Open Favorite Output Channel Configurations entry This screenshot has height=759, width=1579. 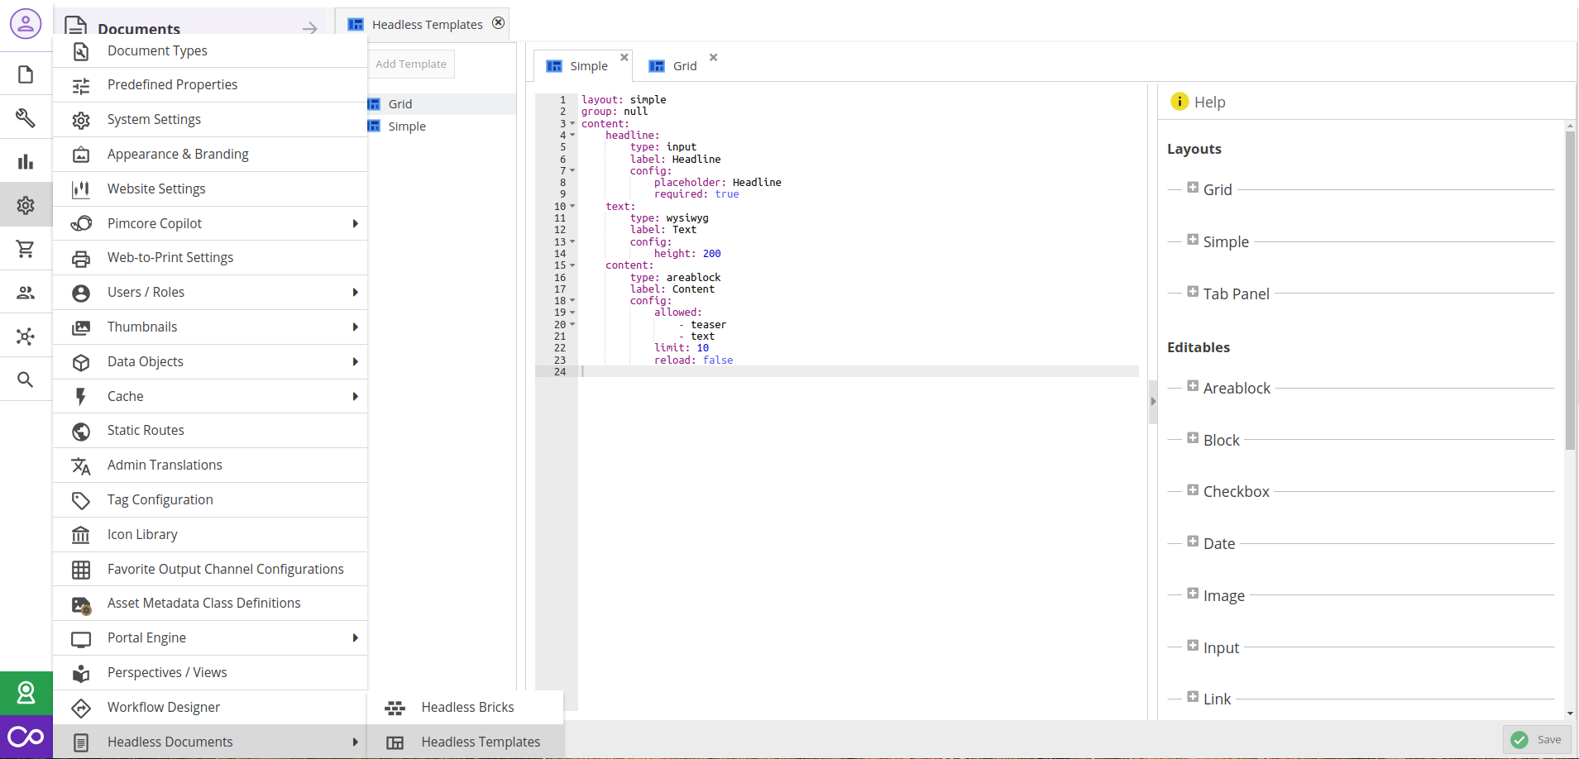coord(210,570)
